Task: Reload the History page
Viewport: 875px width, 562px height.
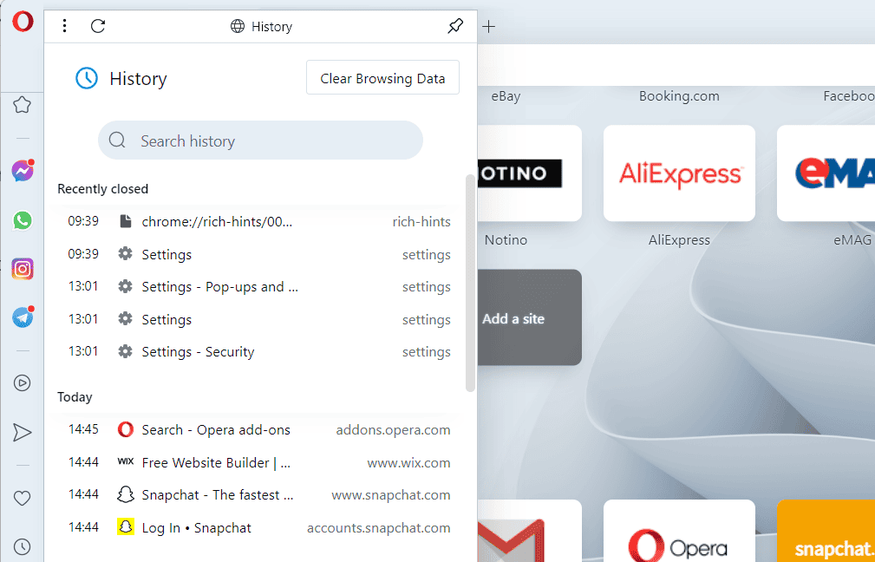Action: (x=97, y=26)
